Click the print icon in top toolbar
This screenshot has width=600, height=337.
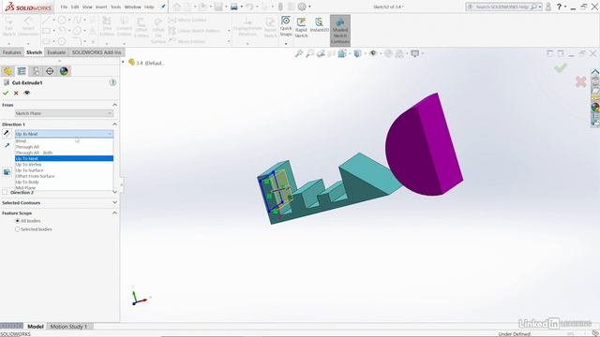coord(233,7)
